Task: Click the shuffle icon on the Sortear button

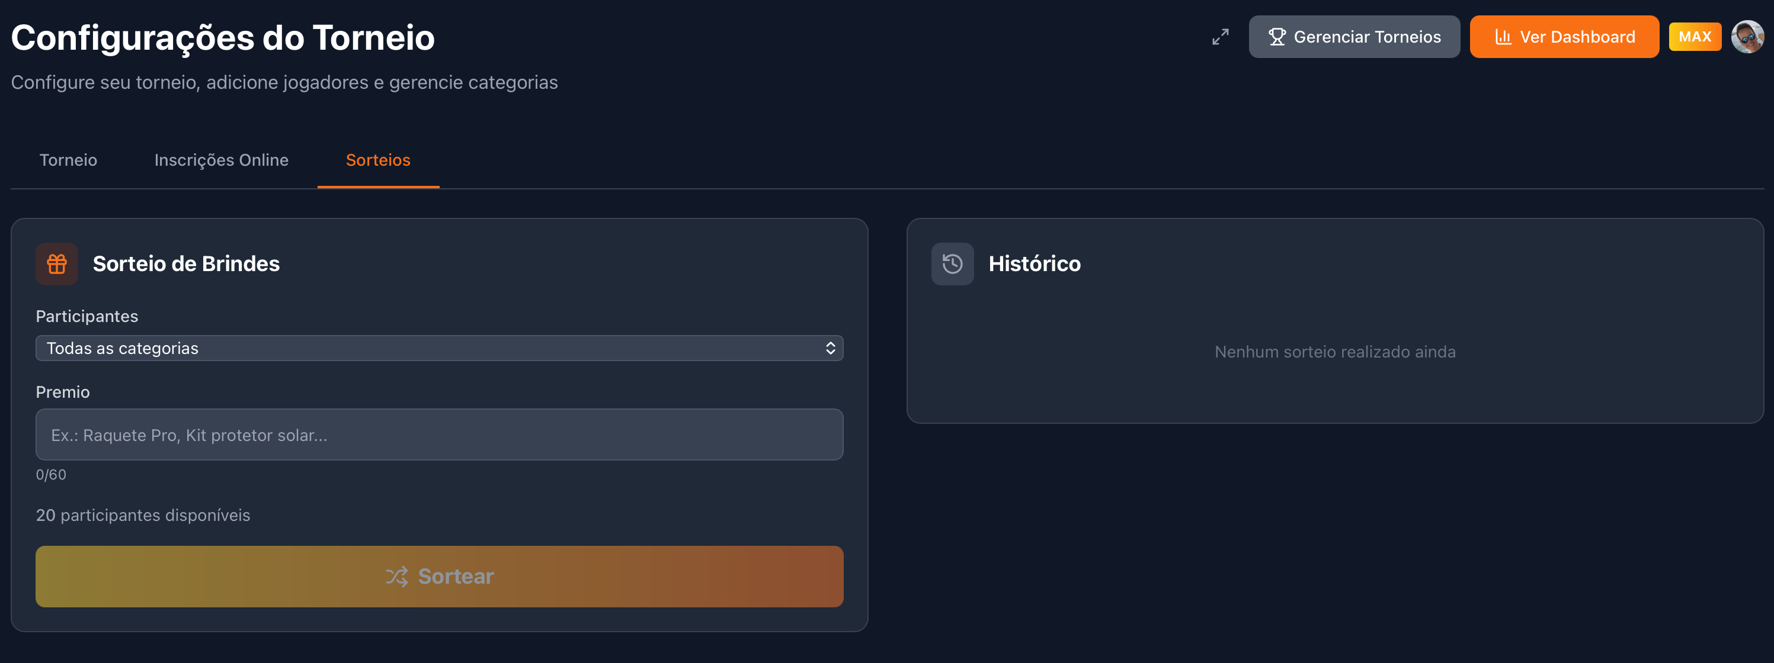Action: [x=396, y=577]
